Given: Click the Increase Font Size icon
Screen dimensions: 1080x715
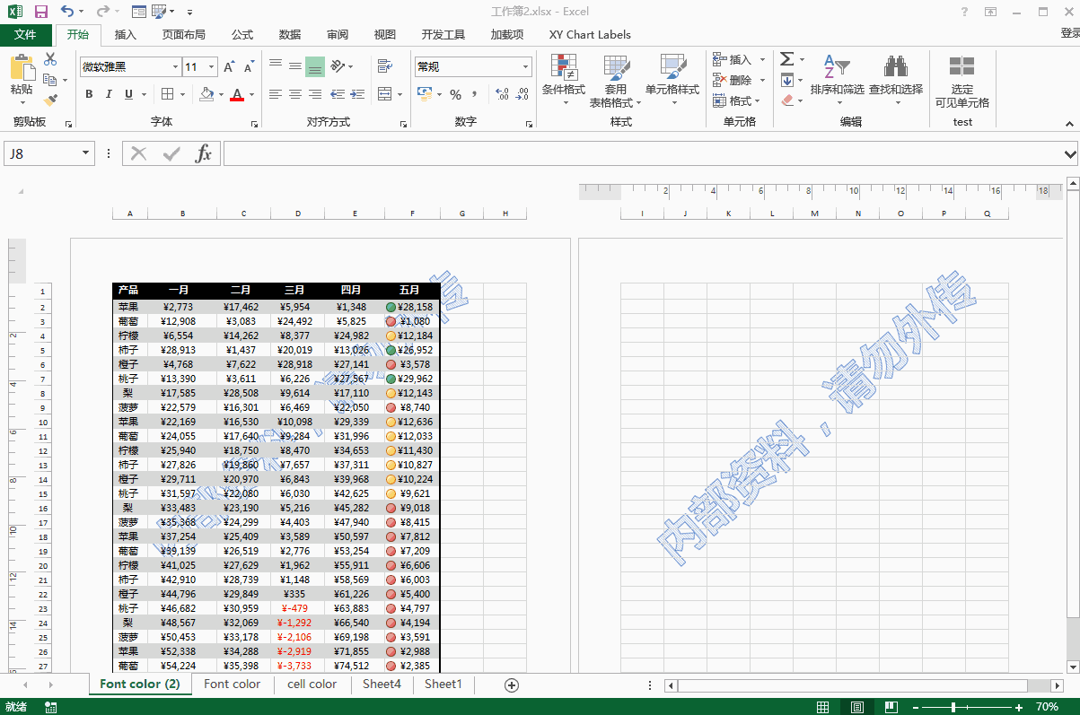Looking at the screenshot, I should (229, 67).
